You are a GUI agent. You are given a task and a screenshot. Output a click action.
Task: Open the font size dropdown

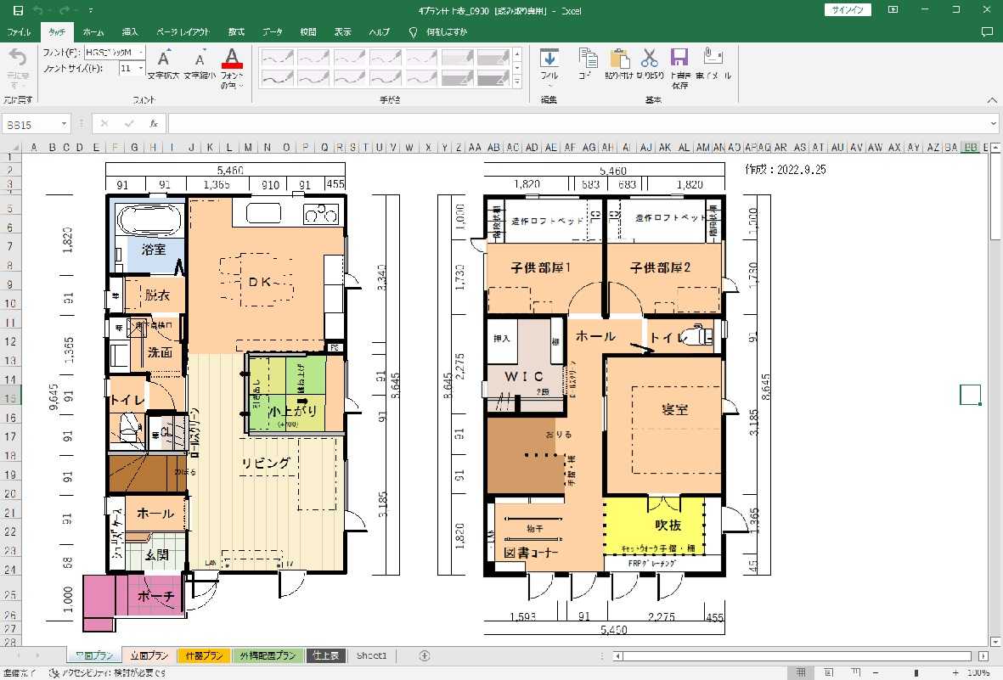(141, 68)
